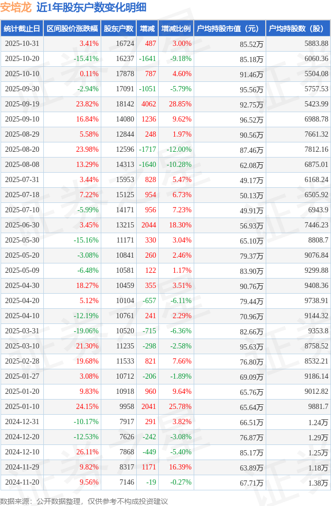Screen dimensions: 331x506
Task: Select the 2025-10-31 date row
Action: tap(22, 44)
